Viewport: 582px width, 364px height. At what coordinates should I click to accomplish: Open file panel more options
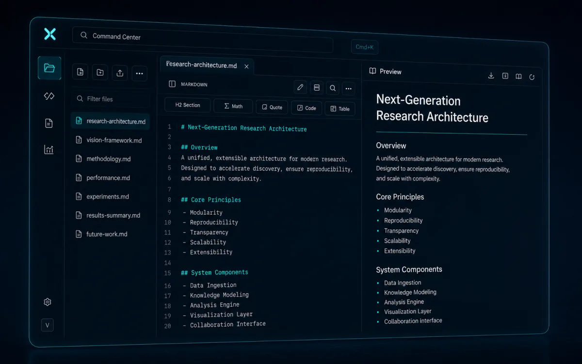140,74
